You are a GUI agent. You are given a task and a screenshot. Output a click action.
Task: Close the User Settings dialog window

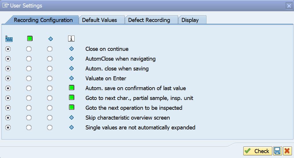point(289,6)
